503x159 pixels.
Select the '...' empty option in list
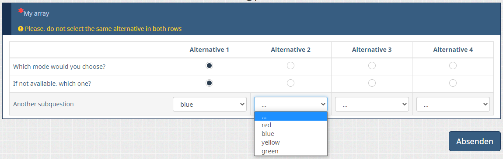(290, 116)
